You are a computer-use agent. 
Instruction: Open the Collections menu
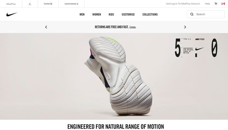(150, 15)
